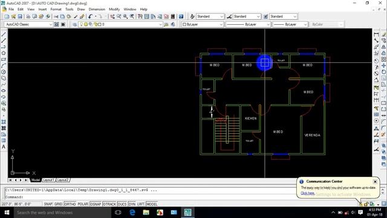Toggle GRID display in status bar

(x=58, y=204)
